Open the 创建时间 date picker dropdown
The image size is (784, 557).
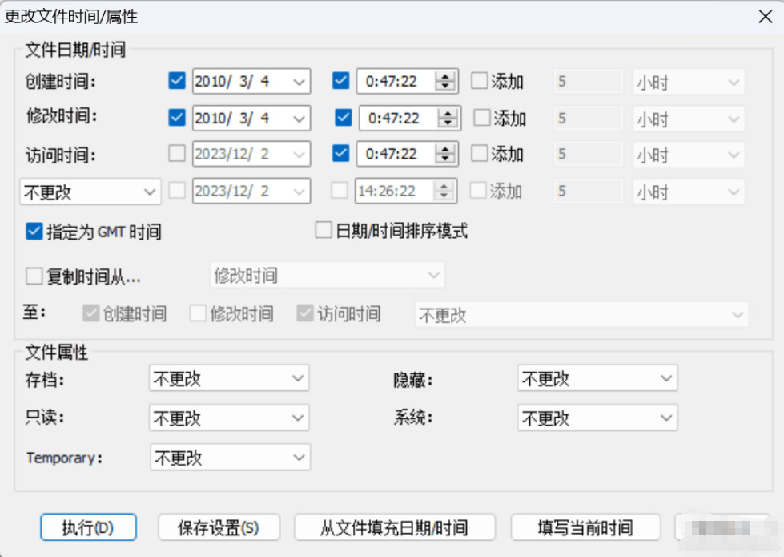coord(299,82)
